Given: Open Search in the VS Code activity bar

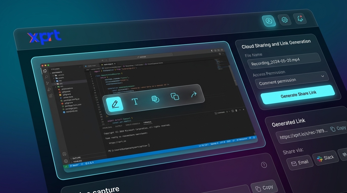Looking at the screenshot, I should [x=46, y=77].
